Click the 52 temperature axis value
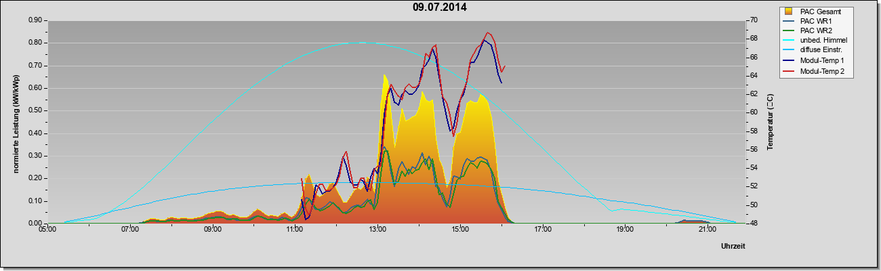This screenshot has width=881, height=271. tap(753, 186)
